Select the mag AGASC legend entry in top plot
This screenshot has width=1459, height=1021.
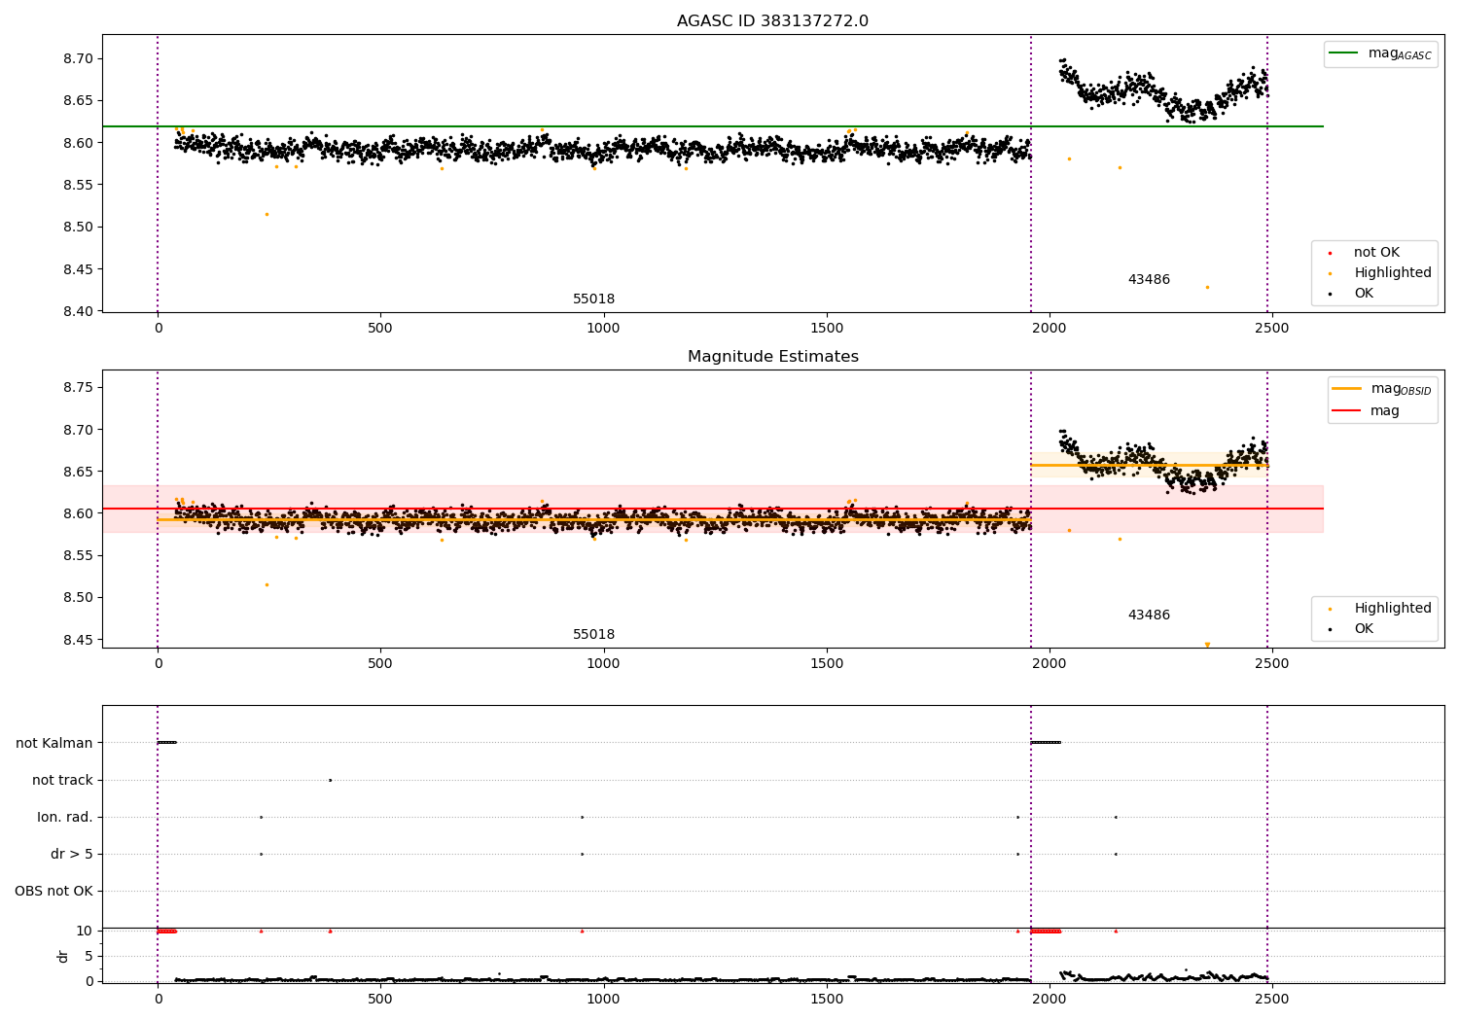click(1380, 53)
